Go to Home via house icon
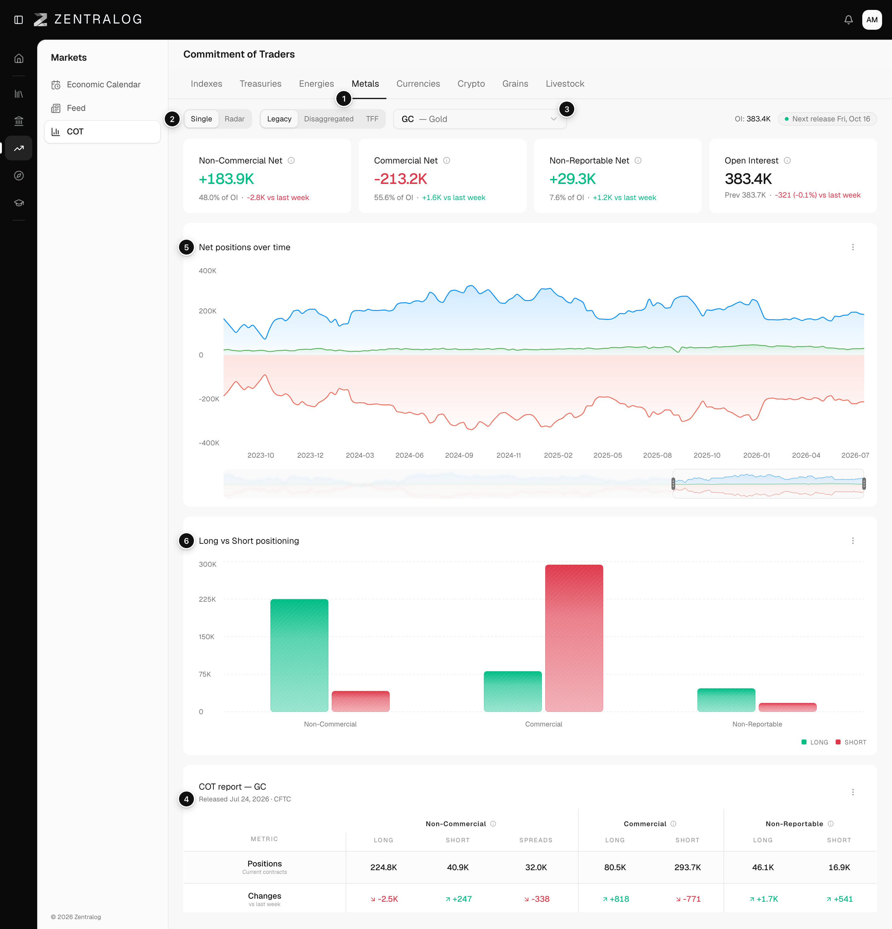This screenshot has width=892, height=929. coord(19,58)
